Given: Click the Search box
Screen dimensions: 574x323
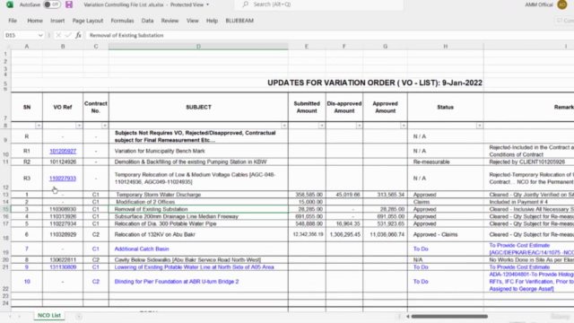Looking at the screenshot, I should tap(318, 4).
